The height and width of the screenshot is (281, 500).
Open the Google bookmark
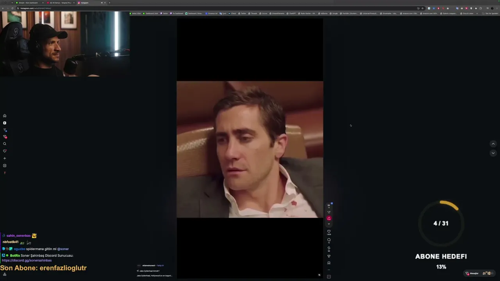coord(334,13)
